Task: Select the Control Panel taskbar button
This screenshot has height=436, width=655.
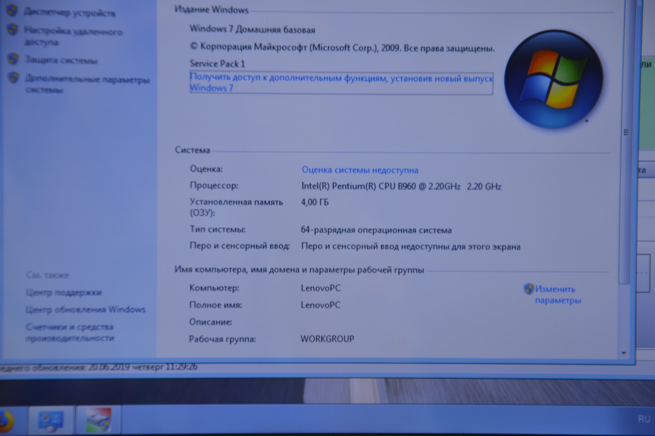Action: click(50, 421)
